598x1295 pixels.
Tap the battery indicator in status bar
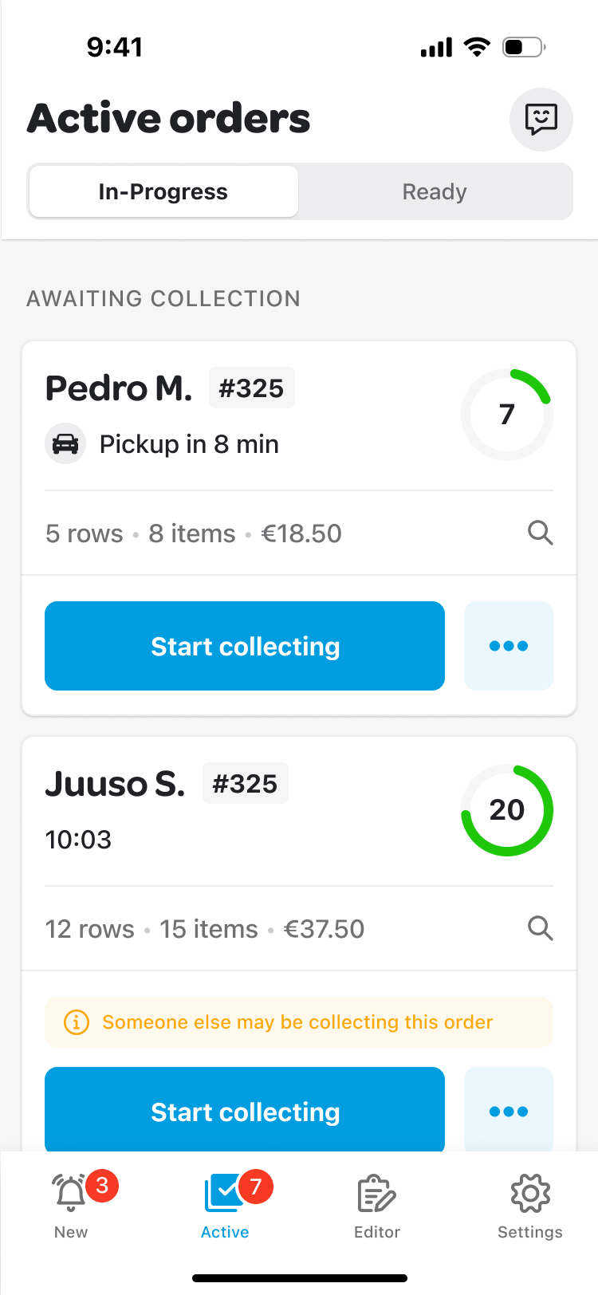click(x=523, y=47)
